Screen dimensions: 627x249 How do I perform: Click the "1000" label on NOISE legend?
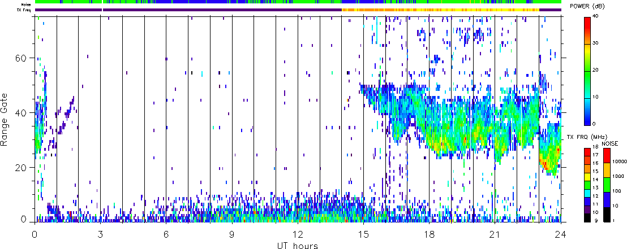(x=618, y=177)
